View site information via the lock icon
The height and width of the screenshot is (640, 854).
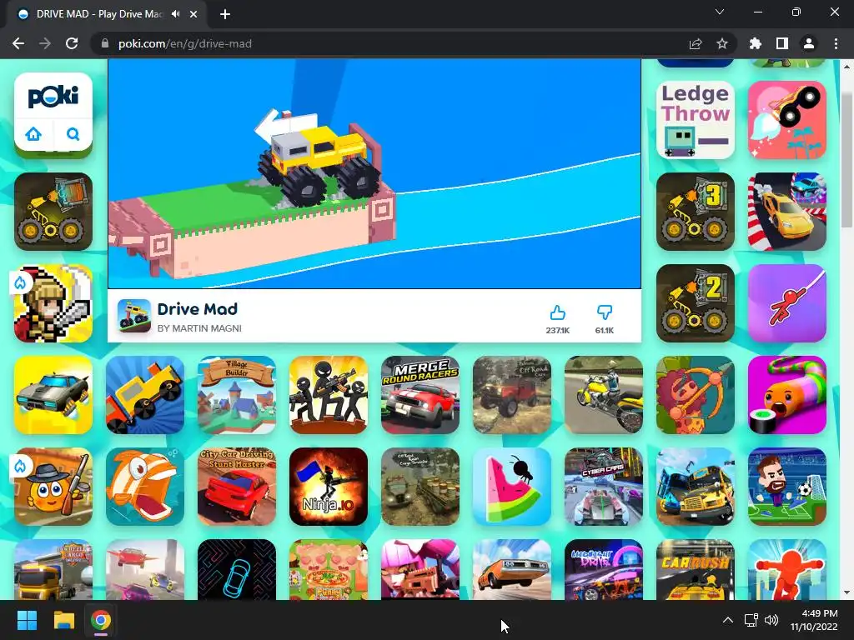point(105,43)
